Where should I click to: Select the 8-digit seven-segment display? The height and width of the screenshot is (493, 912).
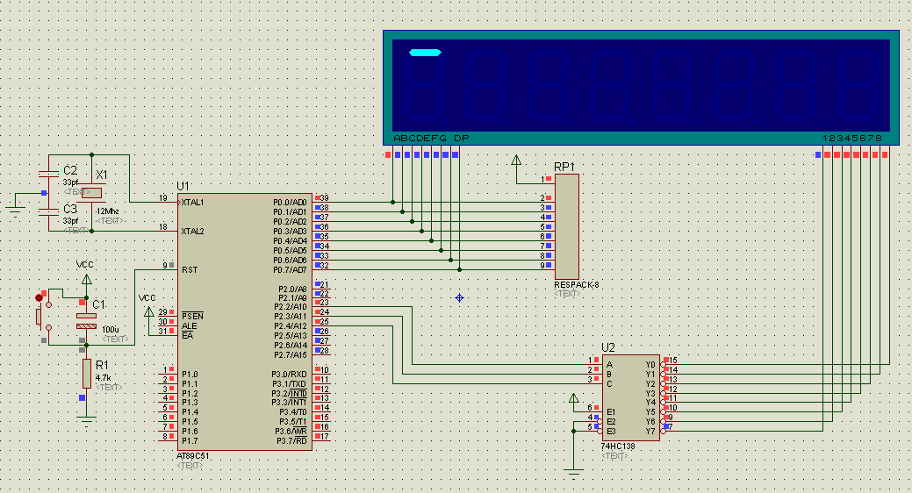tap(641, 87)
